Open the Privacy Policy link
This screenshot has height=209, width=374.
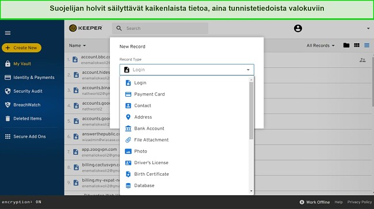pyautogui.click(x=360, y=202)
